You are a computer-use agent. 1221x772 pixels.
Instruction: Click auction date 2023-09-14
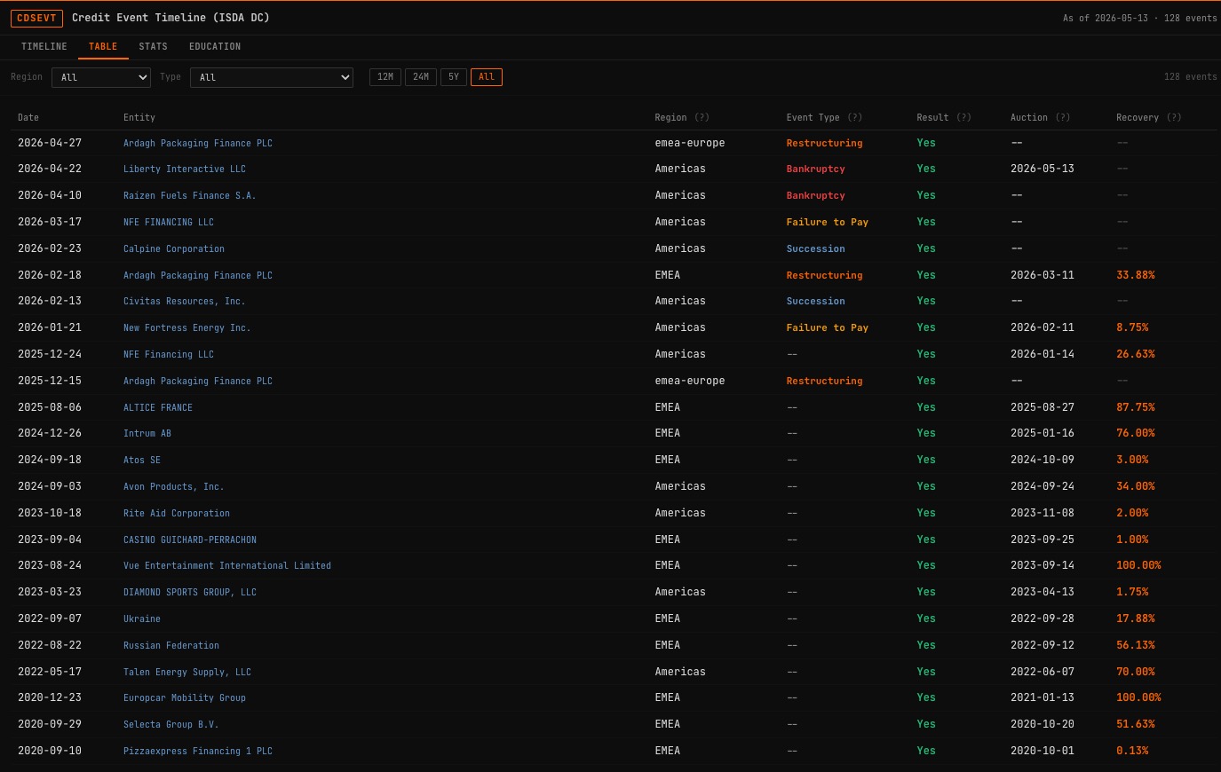(1043, 565)
